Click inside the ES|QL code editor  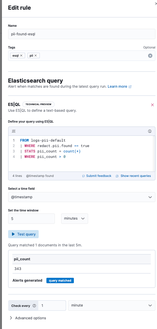coord(82,154)
